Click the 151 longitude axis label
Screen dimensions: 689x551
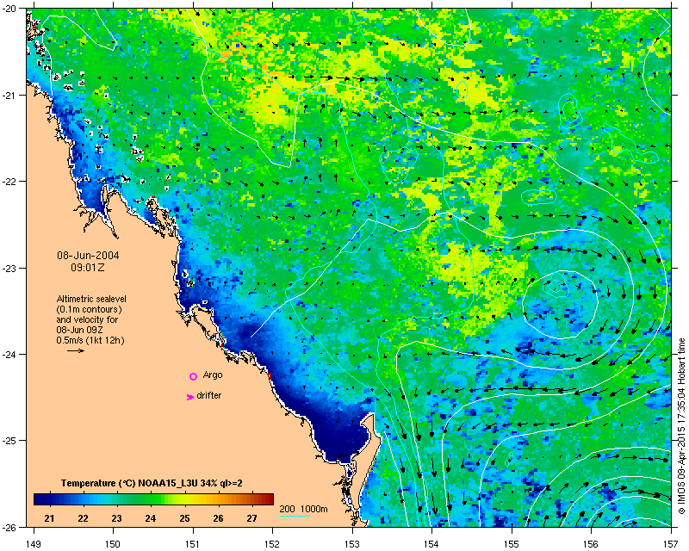193,544
